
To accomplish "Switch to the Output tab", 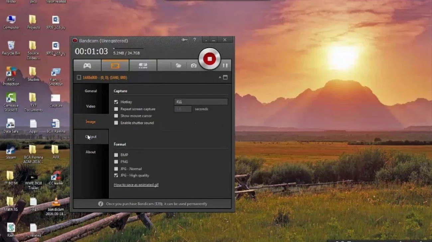I will [91, 137].
